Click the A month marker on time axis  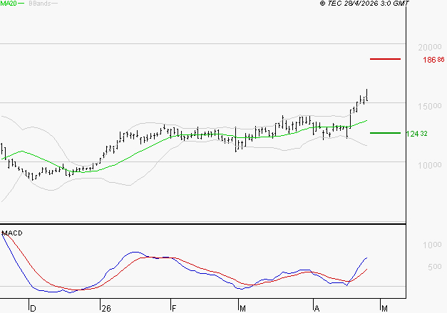(317, 309)
